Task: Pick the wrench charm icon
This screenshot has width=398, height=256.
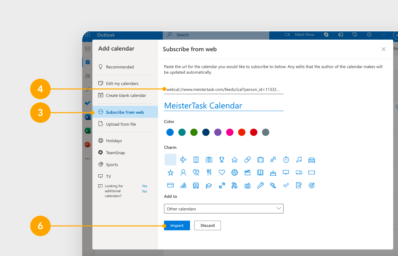Action: tap(260, 185)
